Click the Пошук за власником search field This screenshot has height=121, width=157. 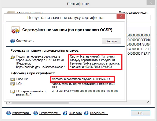(139, 18)
